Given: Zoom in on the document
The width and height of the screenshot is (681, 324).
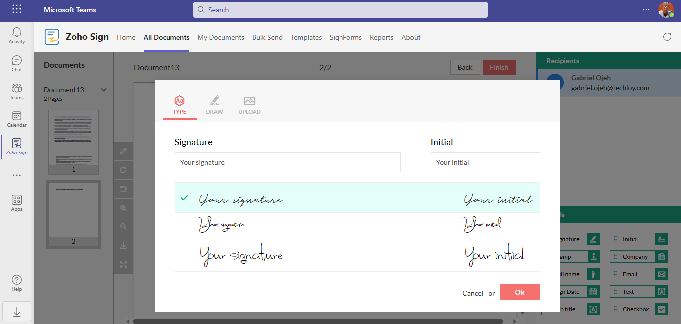Looking at the screenshot, I should coord(123,208).
